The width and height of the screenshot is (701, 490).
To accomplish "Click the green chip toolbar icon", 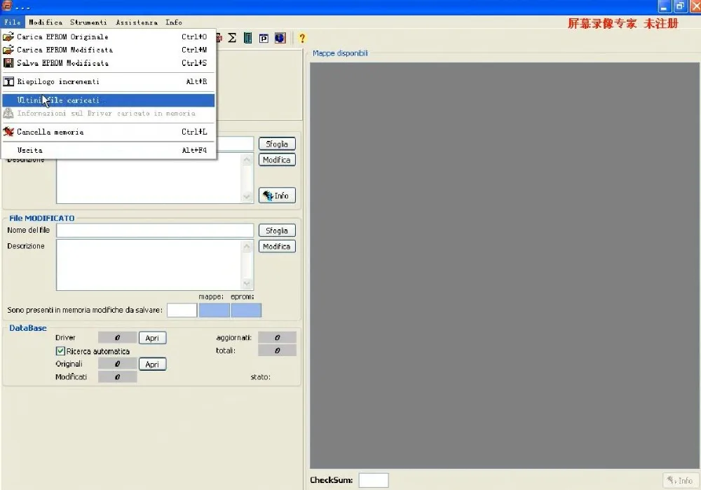I will click(247, 38).
